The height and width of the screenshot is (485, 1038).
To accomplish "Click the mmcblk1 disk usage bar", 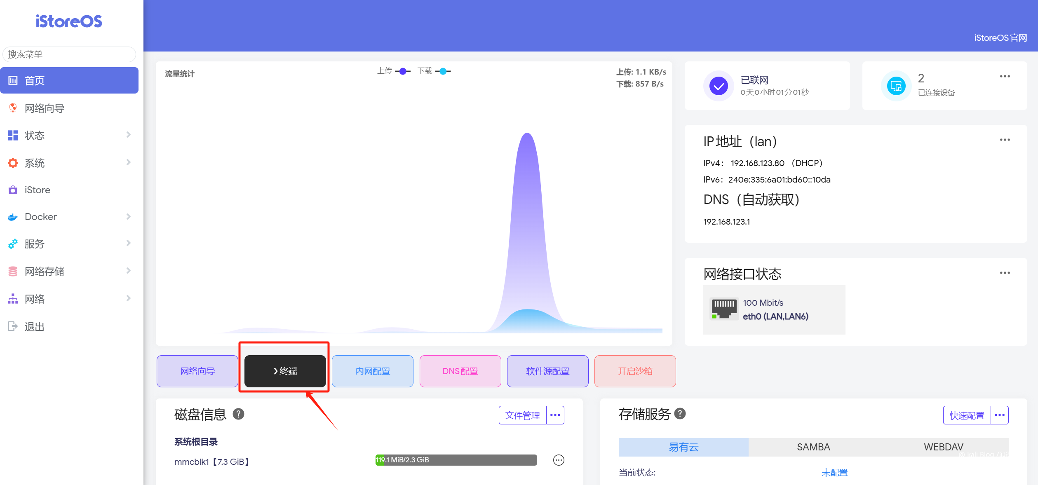I will pos(456,460).
